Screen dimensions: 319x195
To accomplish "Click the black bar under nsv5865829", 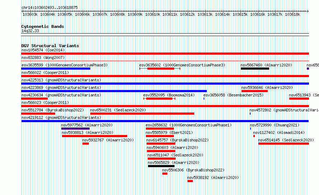I will (161, 166).
